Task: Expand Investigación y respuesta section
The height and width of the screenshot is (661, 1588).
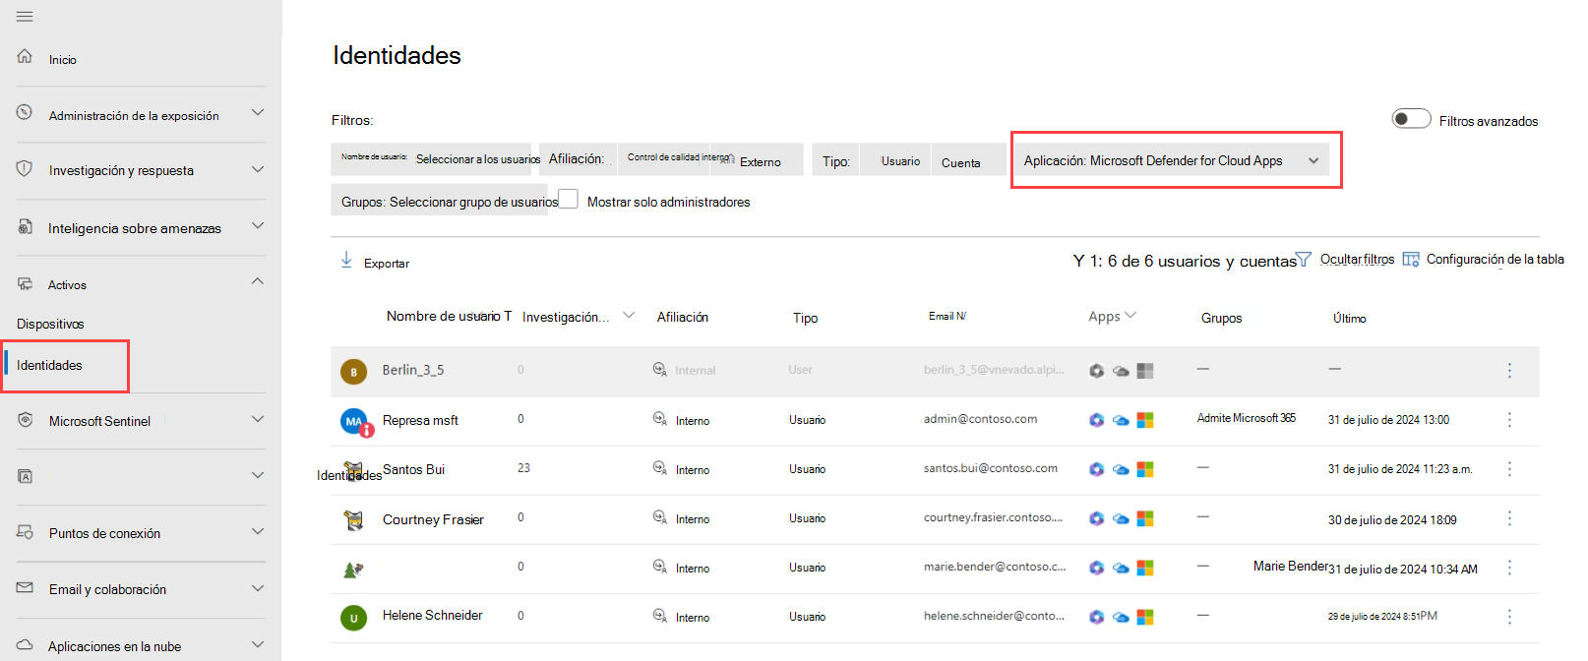Action: [258, 169]
